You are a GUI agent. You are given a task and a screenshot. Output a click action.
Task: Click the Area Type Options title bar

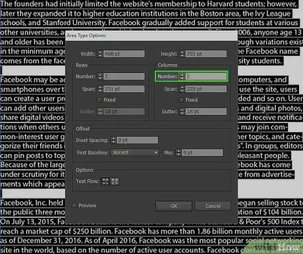pyautogui.click(x=151, y=36)
